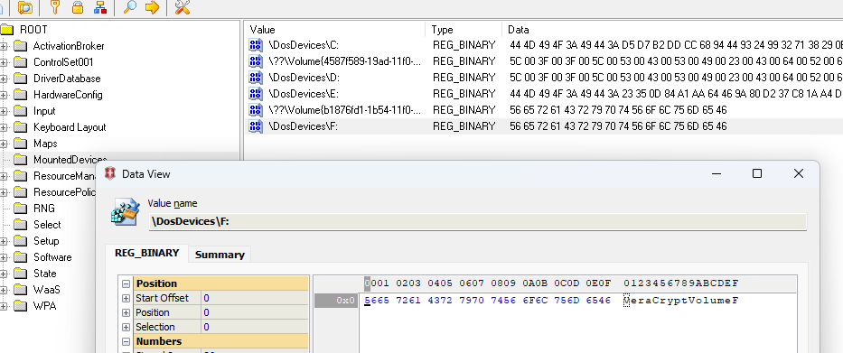Switch to the Summary tab
Screen dimensions: 843x353
tap(220, 255)
